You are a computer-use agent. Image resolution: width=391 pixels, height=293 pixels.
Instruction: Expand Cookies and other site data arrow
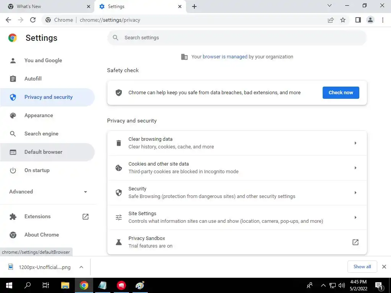(355, 168)
